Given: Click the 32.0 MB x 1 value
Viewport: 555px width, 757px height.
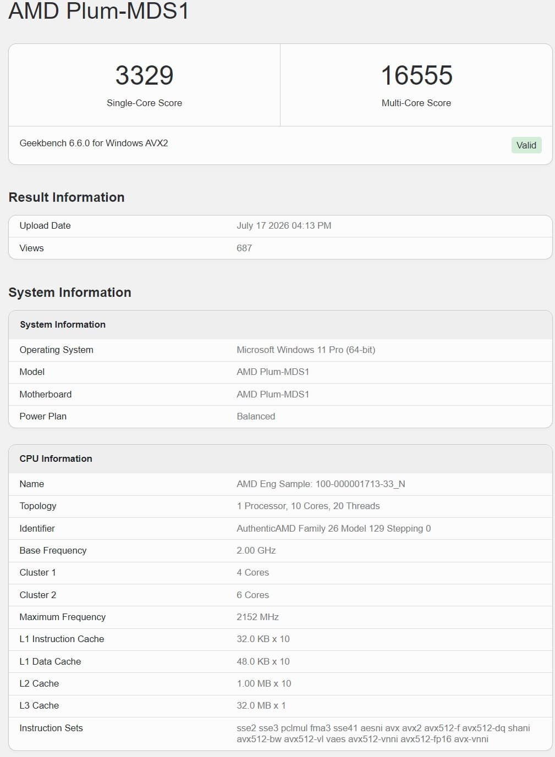Looking at the screenshot, I should click(x=261, y=705).
